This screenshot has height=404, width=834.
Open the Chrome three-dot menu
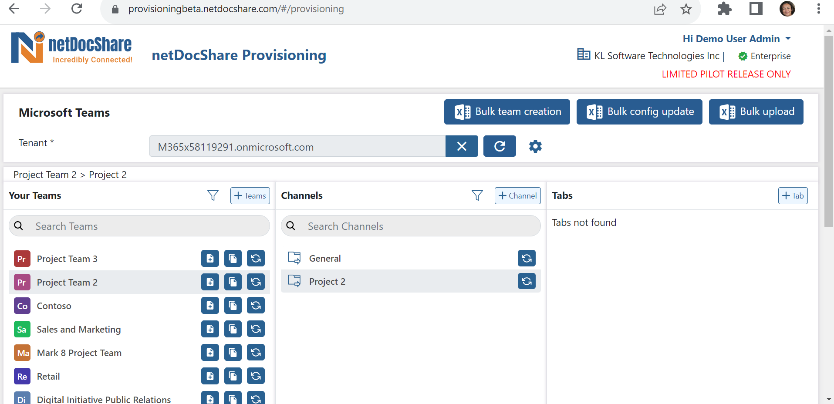819,9
